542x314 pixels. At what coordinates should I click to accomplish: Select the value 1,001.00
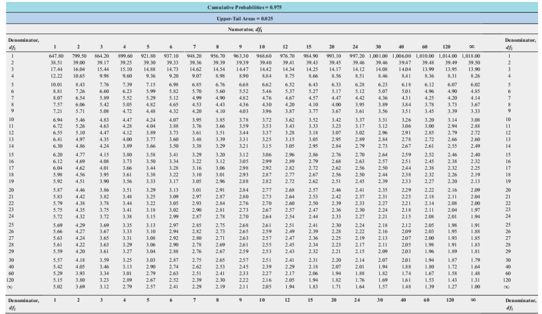378,56
